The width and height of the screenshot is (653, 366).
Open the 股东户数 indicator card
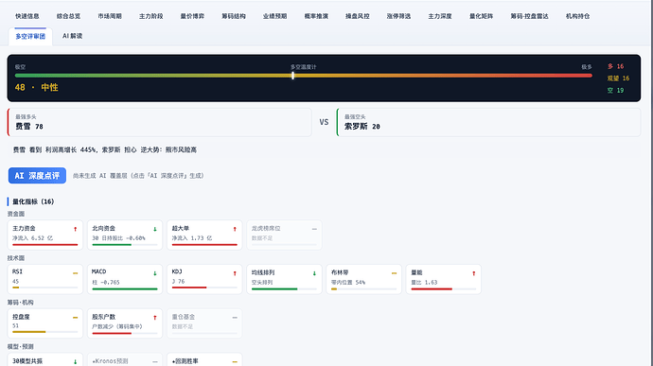(125, 323)
